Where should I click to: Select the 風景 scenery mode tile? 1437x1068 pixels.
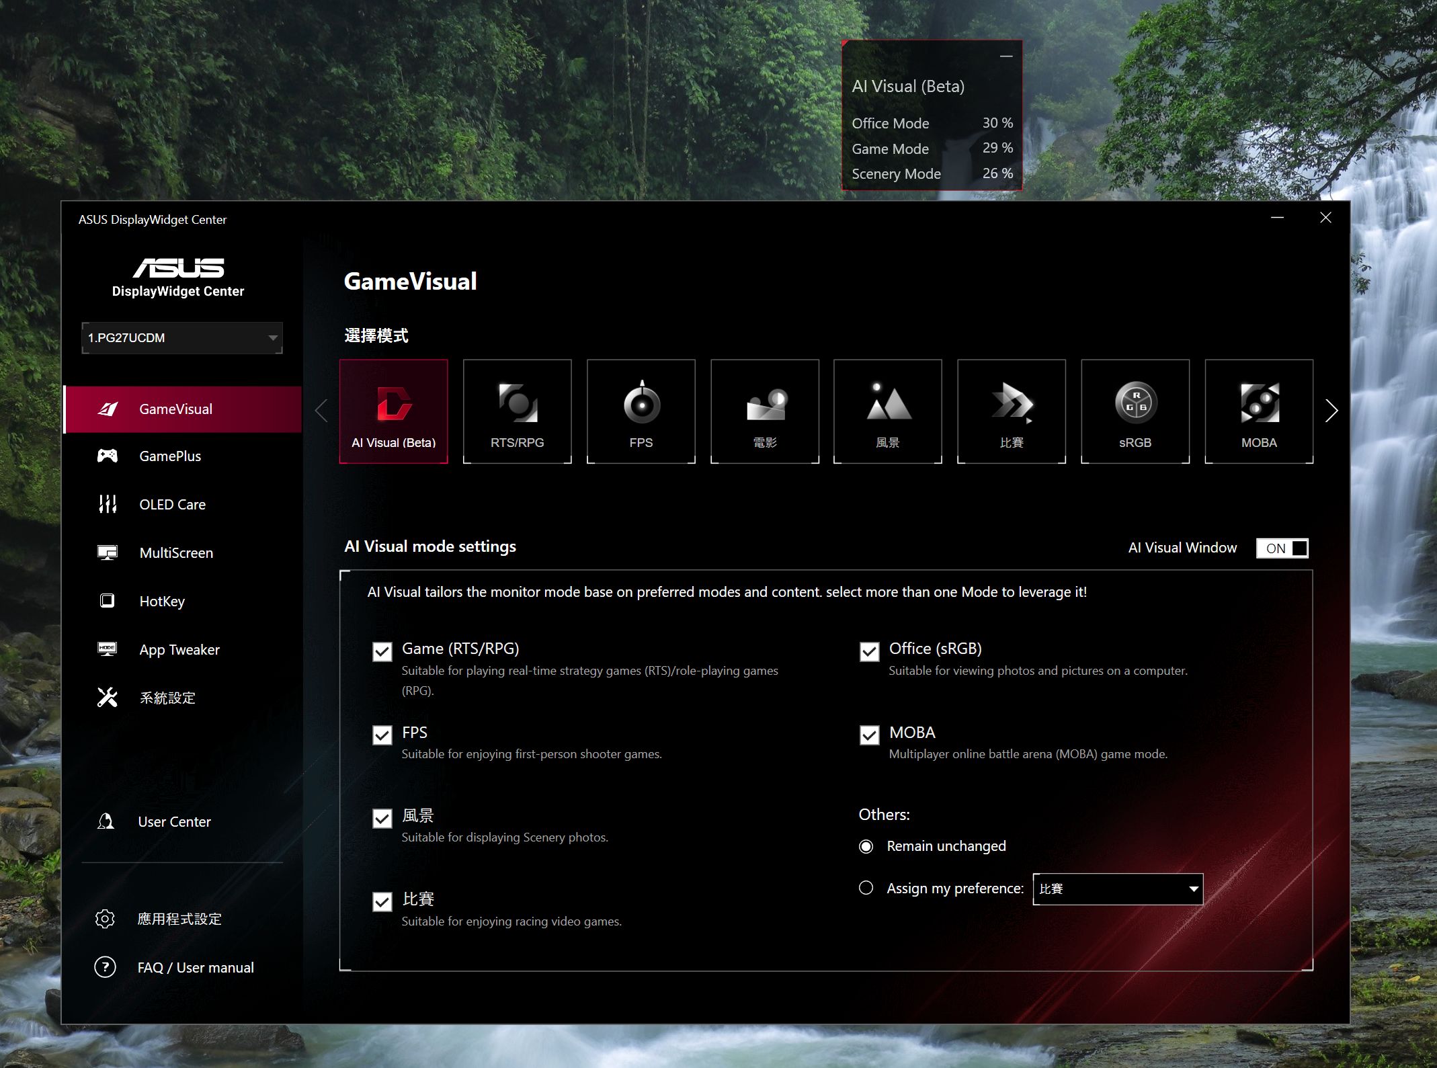point(887,411)
